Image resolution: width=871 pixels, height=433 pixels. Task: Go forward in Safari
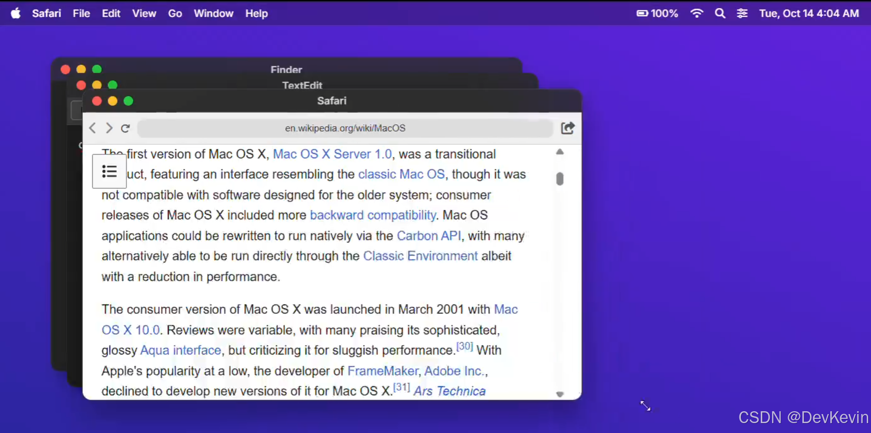pos(109,128)
